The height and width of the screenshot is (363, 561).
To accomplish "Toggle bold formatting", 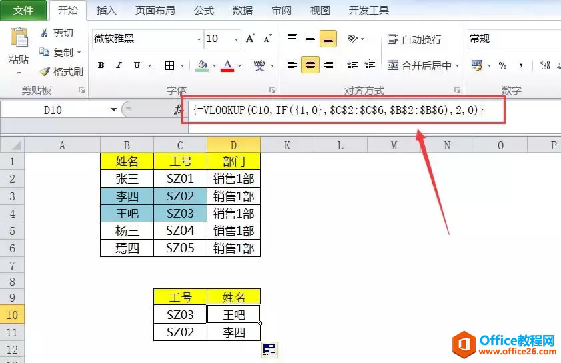I will pyautogui.click(x=101, y=65).
